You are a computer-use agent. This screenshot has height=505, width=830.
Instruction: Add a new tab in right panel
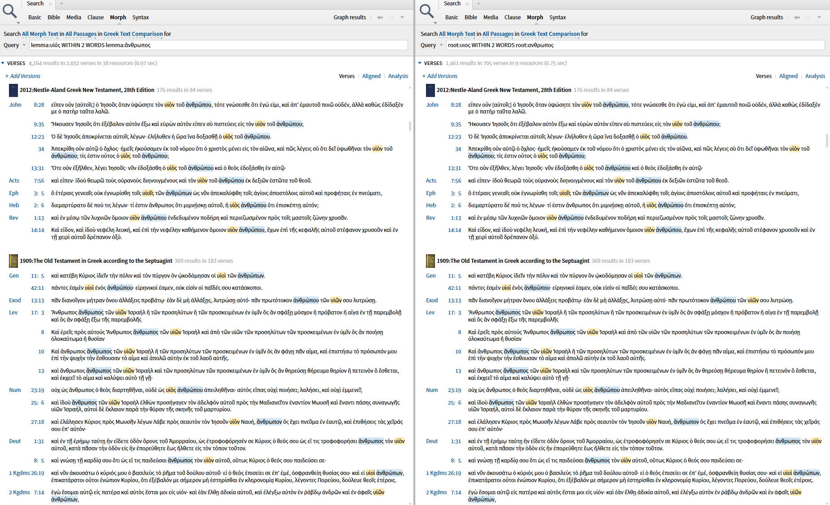coord(479,4)
